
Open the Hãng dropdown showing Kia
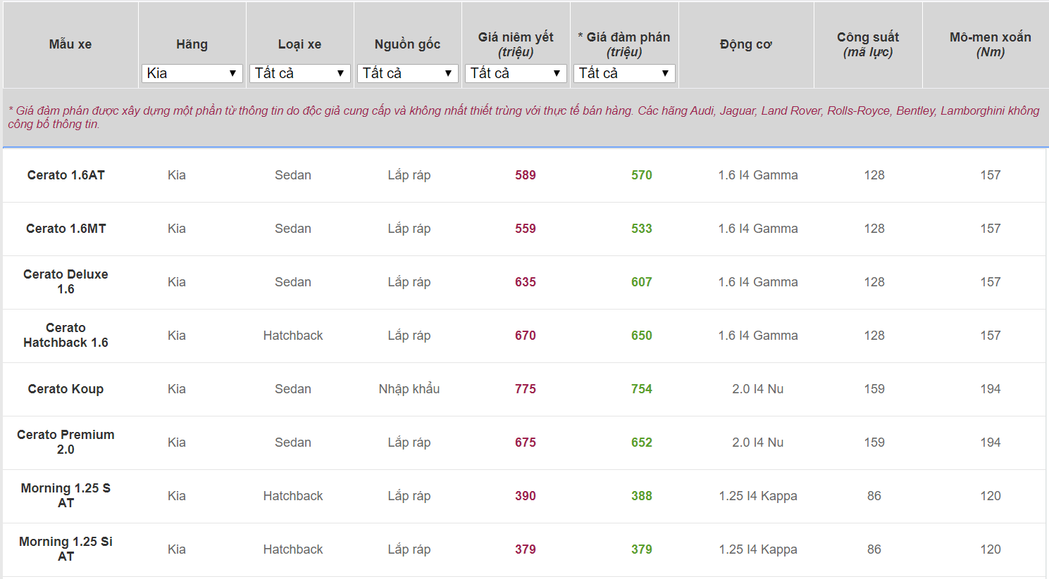pos(192,73)
